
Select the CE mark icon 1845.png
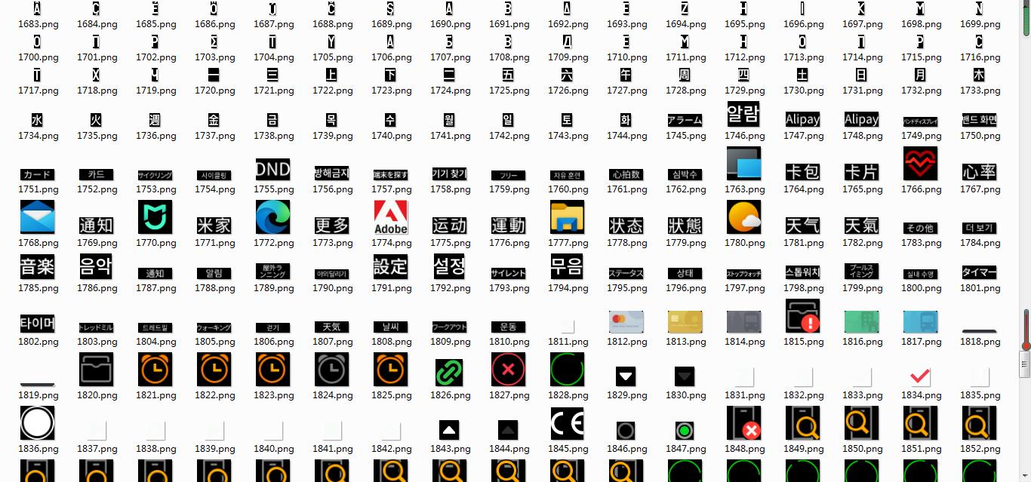click(567, 423)
